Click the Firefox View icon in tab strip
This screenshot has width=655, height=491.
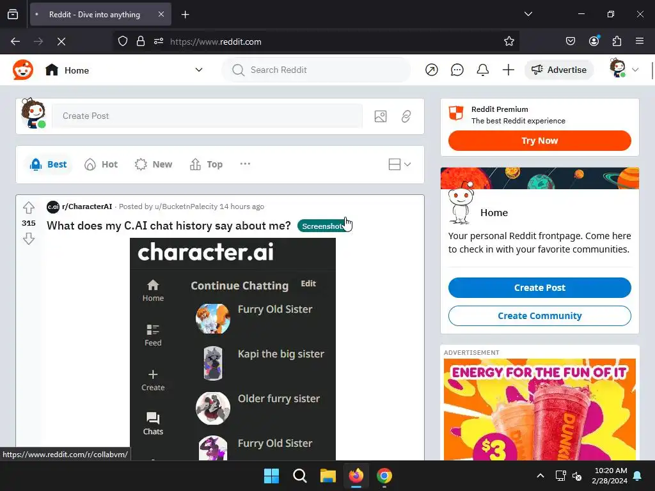click(13, 14)
